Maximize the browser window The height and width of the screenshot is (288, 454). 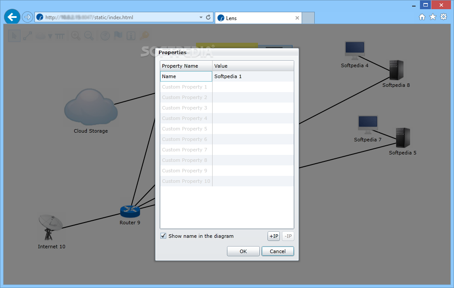[x=425, y=5]
